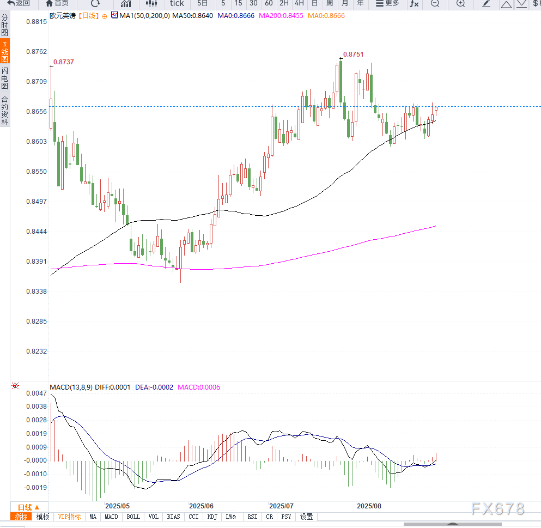Click the candlestick chart style icon
Image resolution: width=541 pixels, height=528 pixels.
pyautogui.click(x=151, y=3)
